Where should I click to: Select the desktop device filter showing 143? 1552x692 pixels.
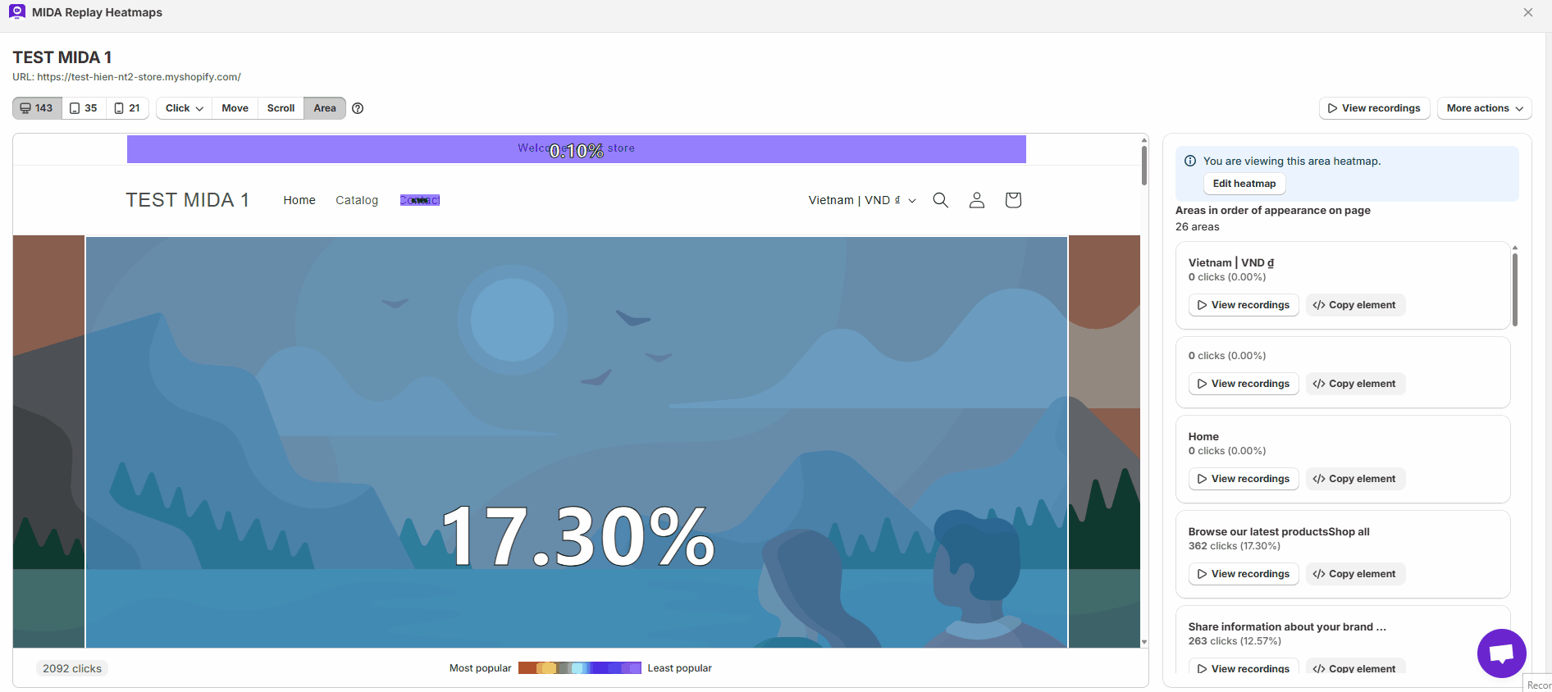click(37, 108)
